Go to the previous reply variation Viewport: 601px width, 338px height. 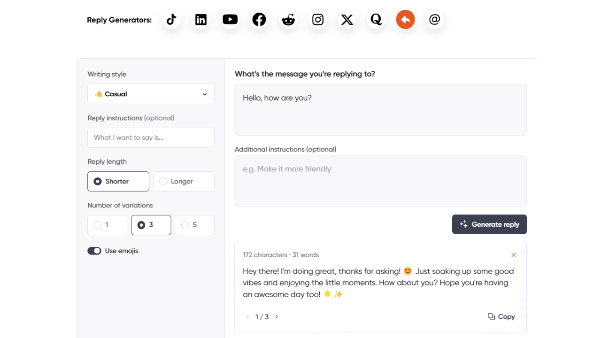(x=247, y=317)
